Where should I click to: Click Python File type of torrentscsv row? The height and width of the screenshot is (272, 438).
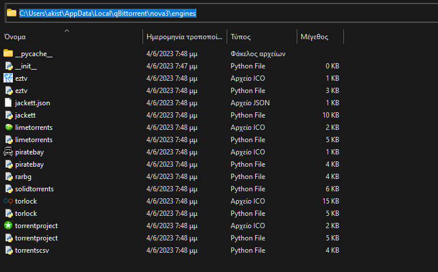click(x=248, y=250)
